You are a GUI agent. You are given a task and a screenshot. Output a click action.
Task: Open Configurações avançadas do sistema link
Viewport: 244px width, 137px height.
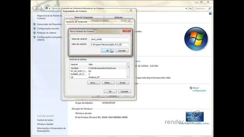tap(49, 38)
